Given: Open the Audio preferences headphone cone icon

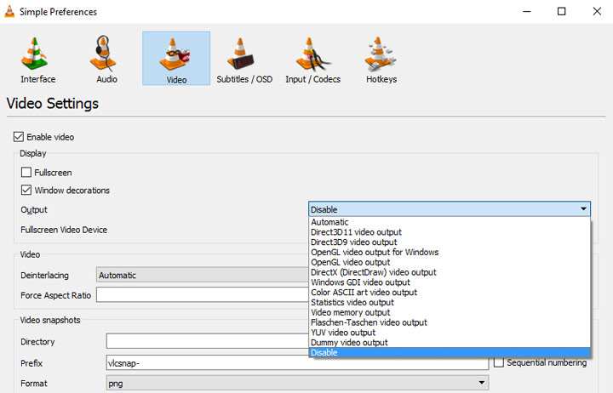Looking at the screenshot, I should click(104, 54).
